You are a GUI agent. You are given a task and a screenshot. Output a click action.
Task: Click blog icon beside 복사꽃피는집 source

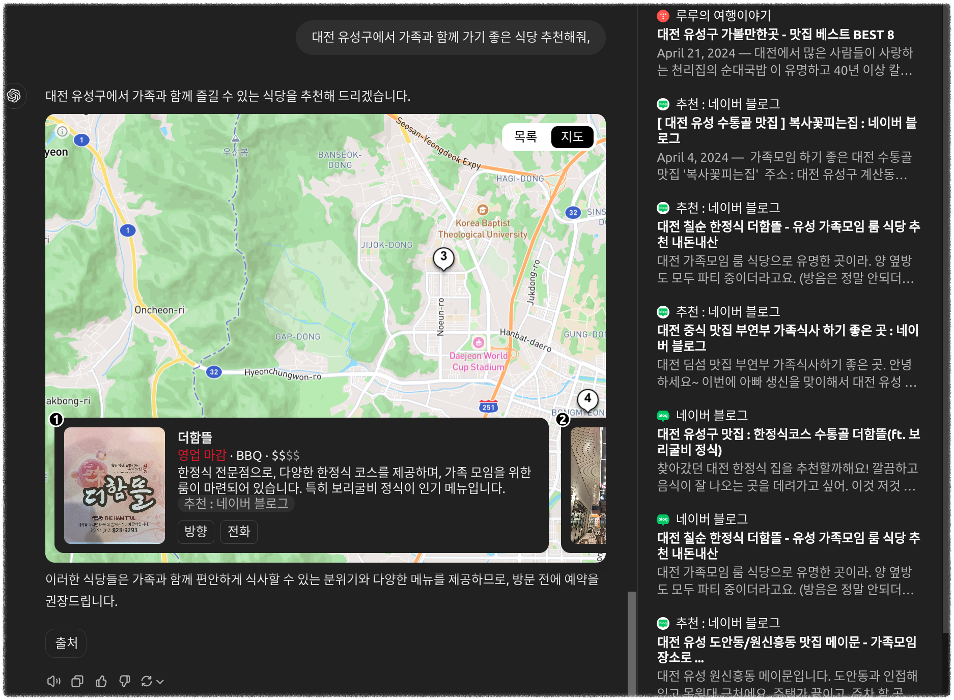(x=663, y=104)
